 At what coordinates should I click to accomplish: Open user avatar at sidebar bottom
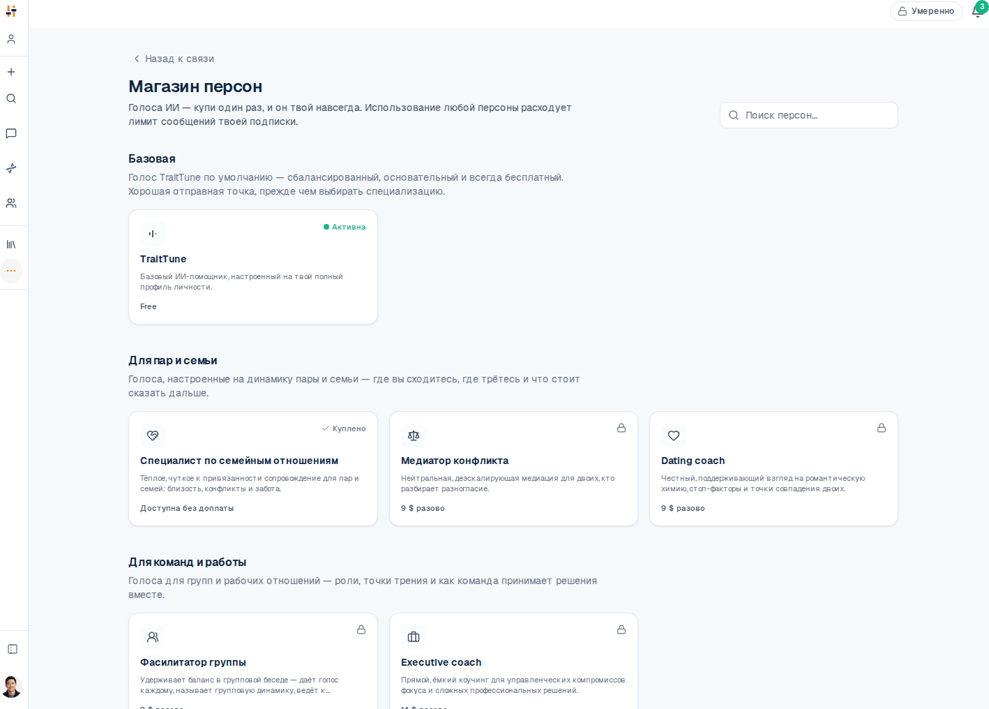(11, 687)
